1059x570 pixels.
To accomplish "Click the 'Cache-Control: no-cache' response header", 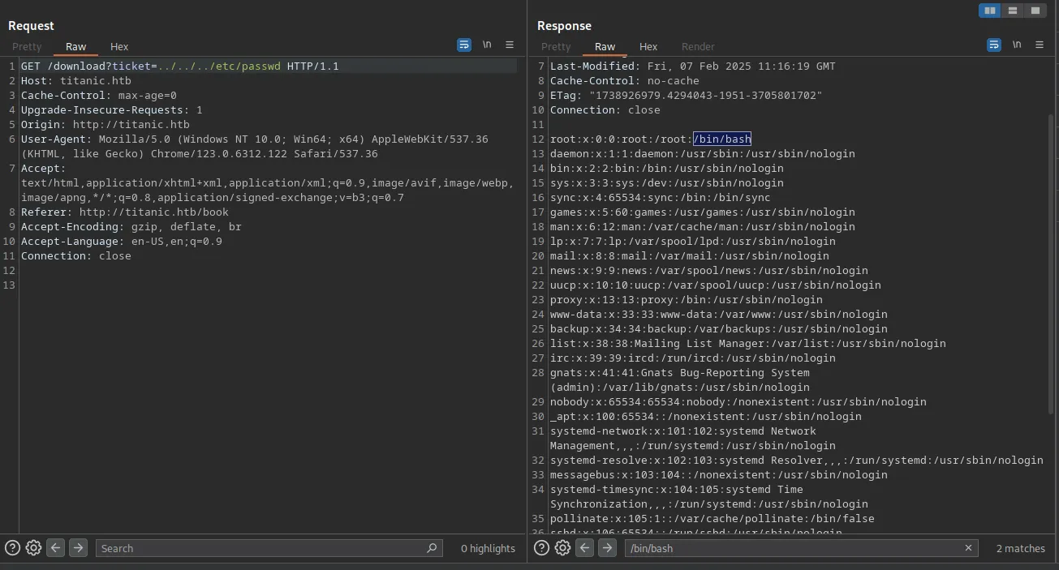I will pos(625,81).
